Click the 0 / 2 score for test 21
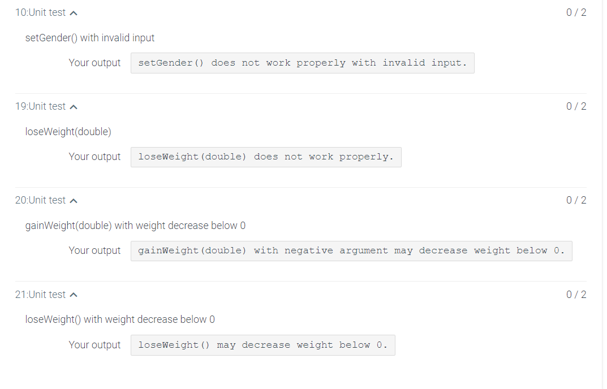The width and height of the screenshot is (607, 389). [576, 294]
